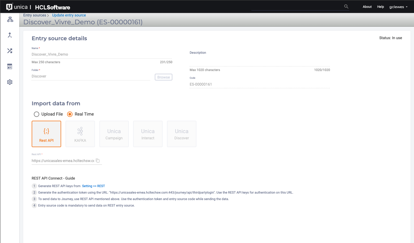Click the REST API Connect - Guide heading
The image size is (414, 243).
(x=53, y=178)
